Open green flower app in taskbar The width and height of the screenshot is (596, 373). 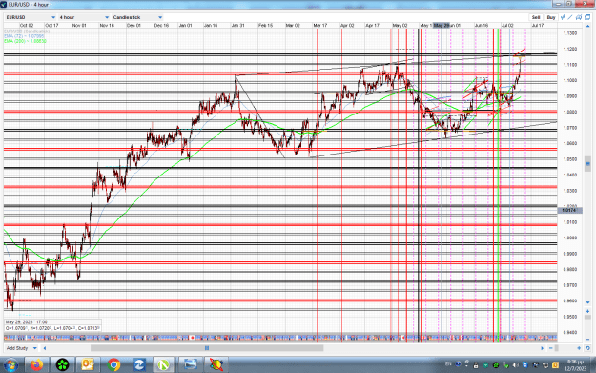(62, 365)
